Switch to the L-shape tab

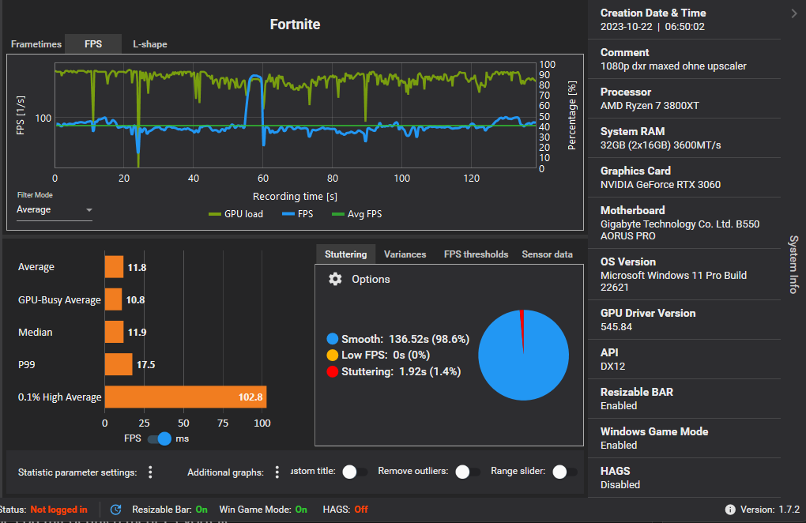(149, 44)
